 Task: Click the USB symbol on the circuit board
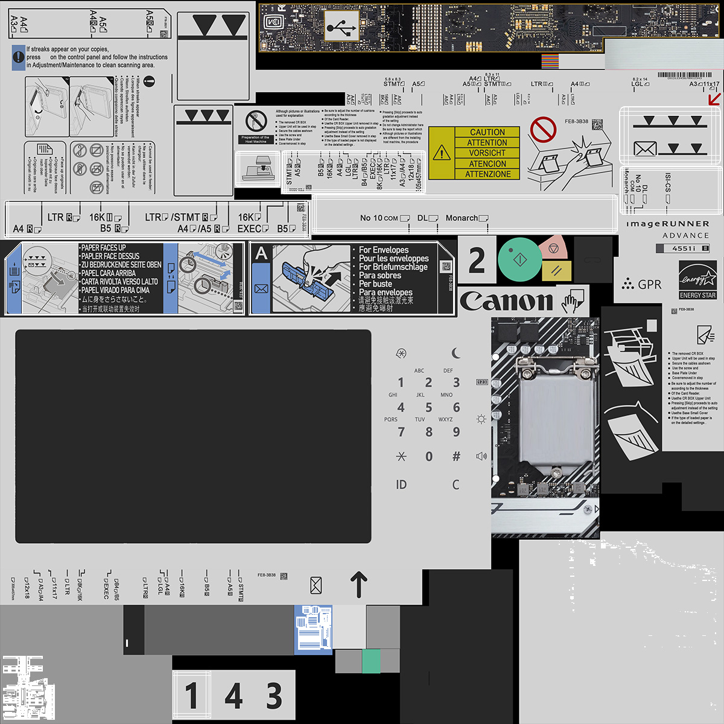341,28
